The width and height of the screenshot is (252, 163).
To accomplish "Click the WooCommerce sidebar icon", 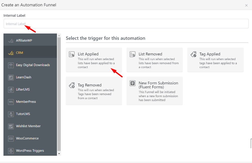I will [x=11, y=138].
